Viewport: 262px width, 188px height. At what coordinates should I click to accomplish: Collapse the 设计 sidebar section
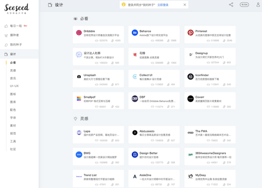point(19,54)
